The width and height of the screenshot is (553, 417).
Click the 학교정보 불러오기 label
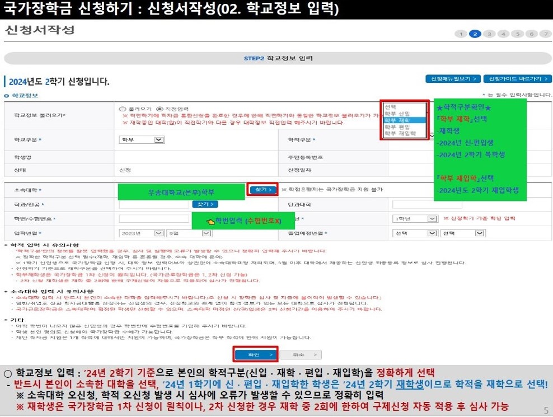click(40, 115)
